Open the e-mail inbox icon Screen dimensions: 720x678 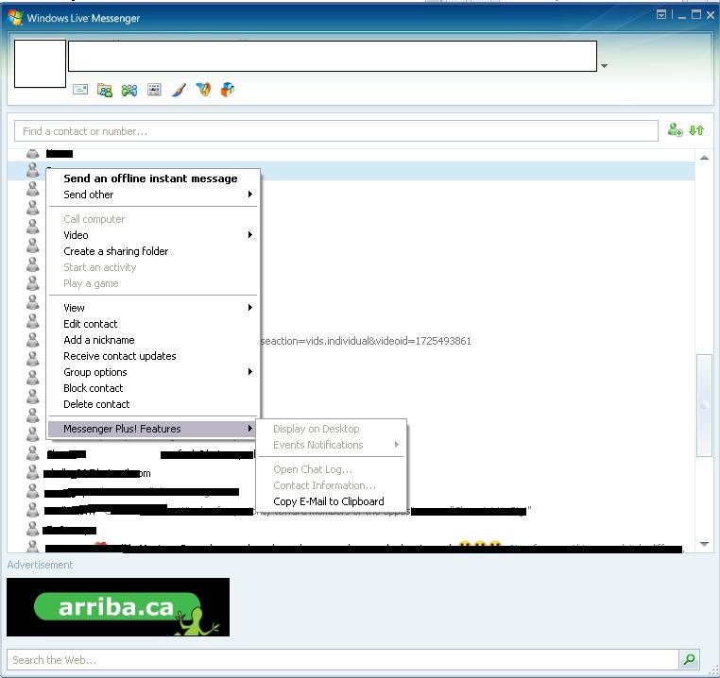click(x=80, y=90)
